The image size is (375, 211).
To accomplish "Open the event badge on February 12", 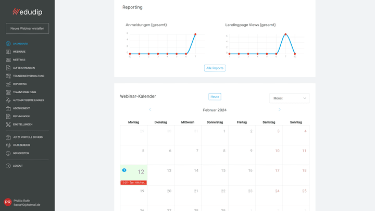I will coord(124,170).
